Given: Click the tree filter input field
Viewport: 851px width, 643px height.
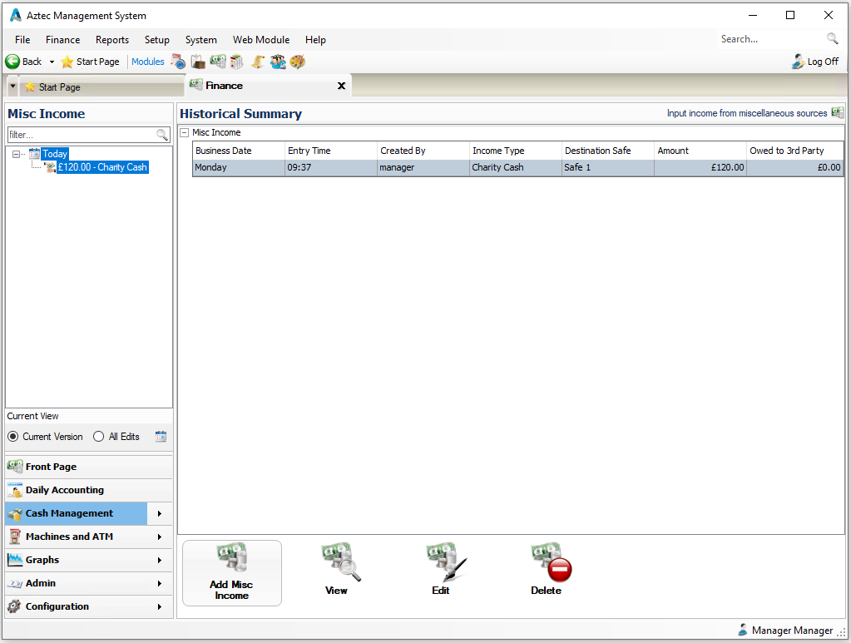Looking at the screenshot, I should [x=81, y=135].
